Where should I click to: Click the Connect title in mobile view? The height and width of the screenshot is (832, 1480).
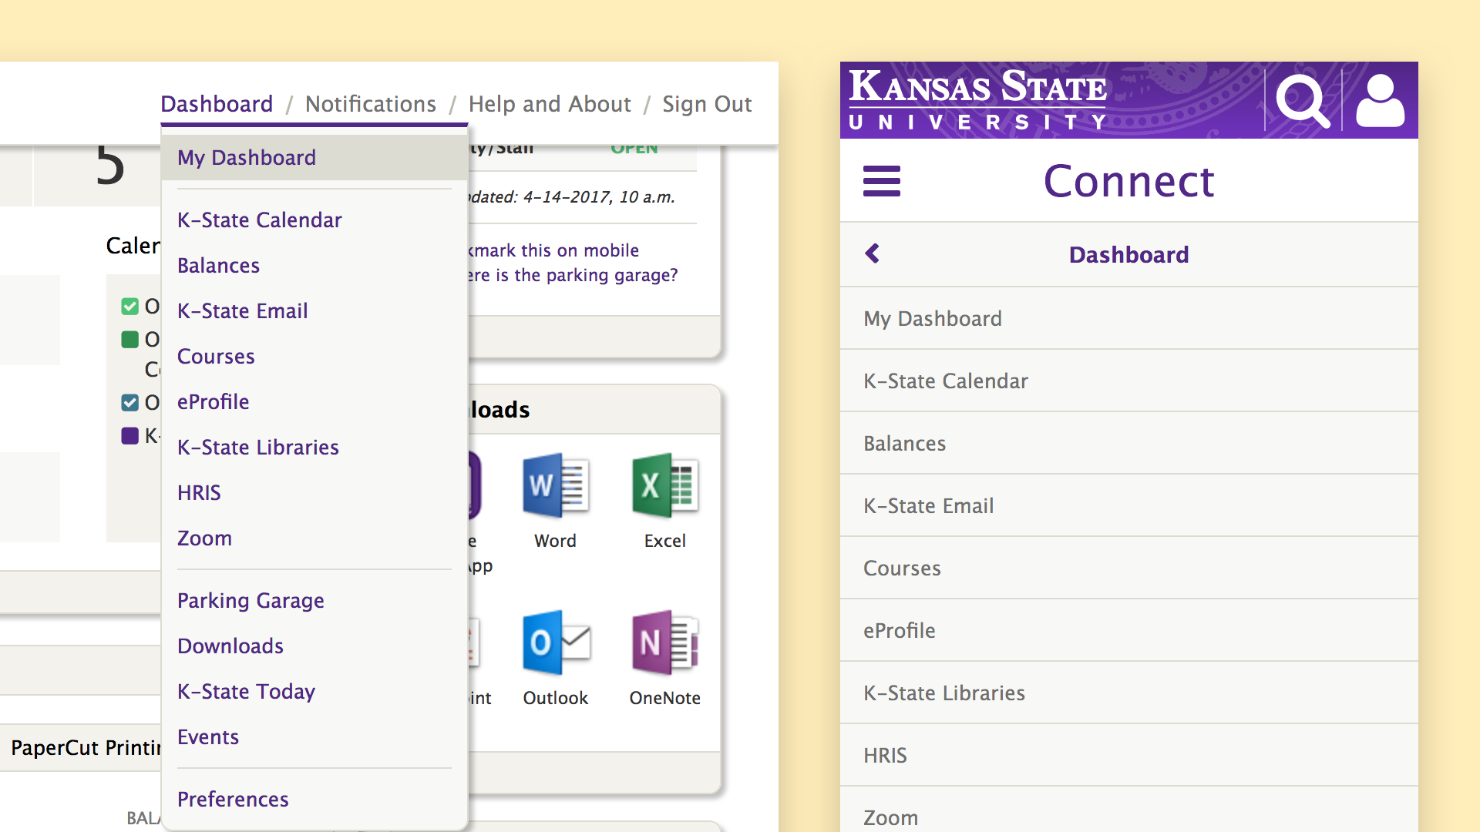click(x=1128, y=181)
